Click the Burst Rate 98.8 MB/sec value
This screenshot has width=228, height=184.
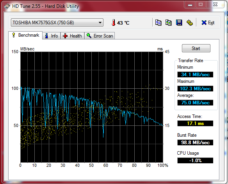coord(195,143)
